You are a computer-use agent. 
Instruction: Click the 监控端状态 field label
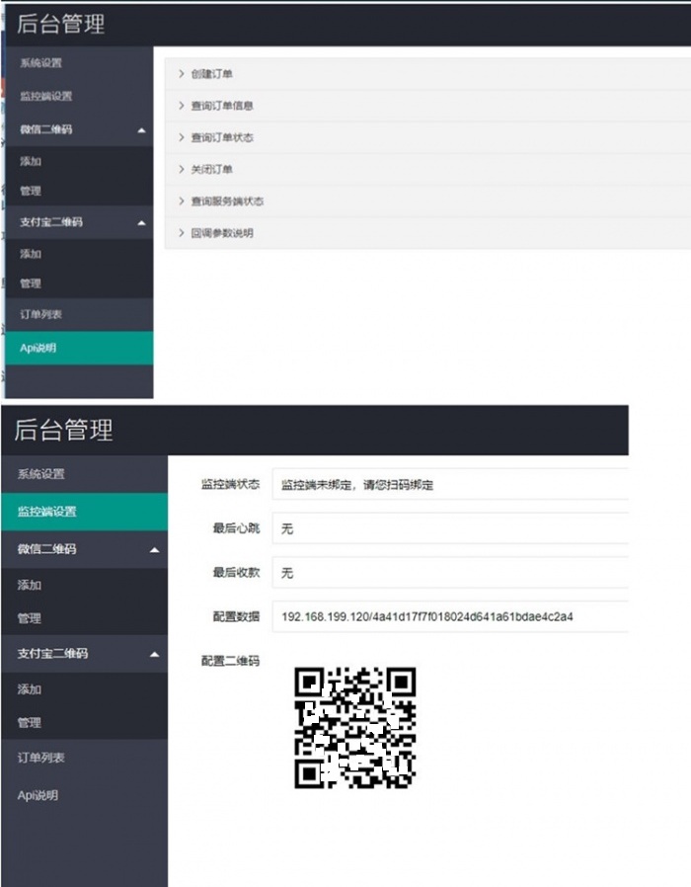click(230, 484)
